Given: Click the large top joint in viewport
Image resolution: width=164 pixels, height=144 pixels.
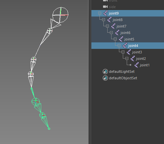Looking at the screenshot, I should point(60,15).
